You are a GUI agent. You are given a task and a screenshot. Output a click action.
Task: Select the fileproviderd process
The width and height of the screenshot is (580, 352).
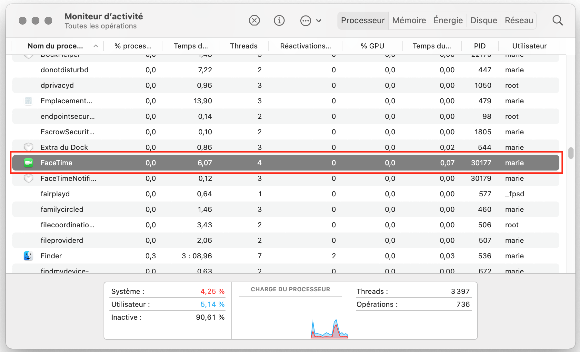pos(62,240)
